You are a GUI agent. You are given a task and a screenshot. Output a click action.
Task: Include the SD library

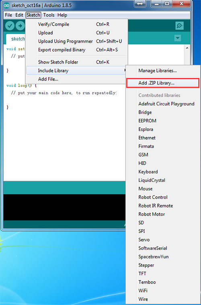(x=163, y=223)
